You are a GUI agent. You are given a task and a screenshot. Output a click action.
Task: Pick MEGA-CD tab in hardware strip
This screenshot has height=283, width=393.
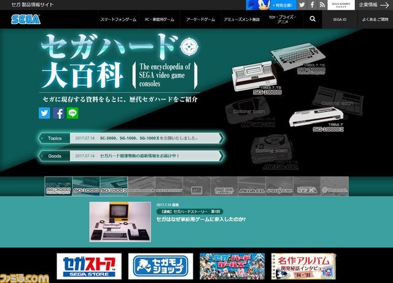252,186
